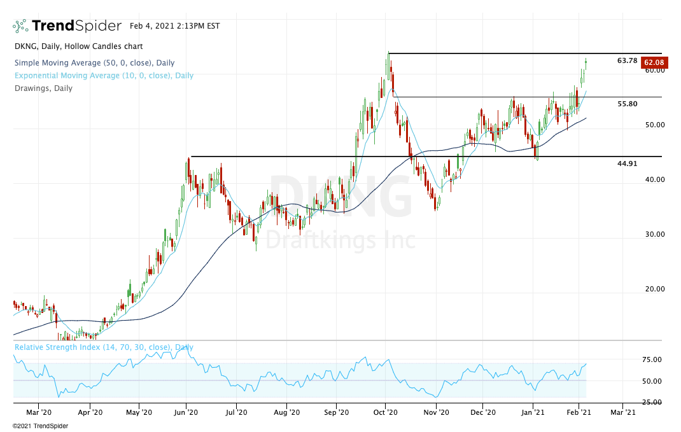Click 'DKNG, Daily, Hollow Candles chart' title
The width and height of the screenshot is (681, 432).
tap(79, 46)
